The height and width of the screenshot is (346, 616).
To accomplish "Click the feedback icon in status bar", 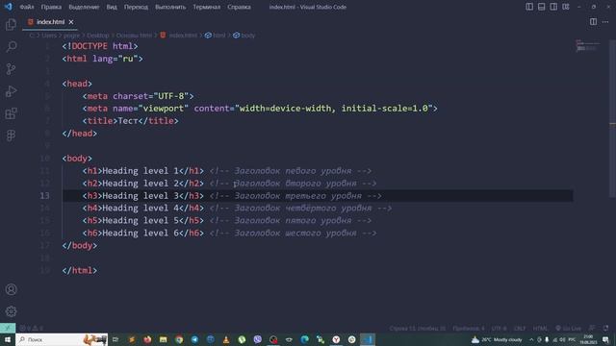I will [x=592, y=328].
